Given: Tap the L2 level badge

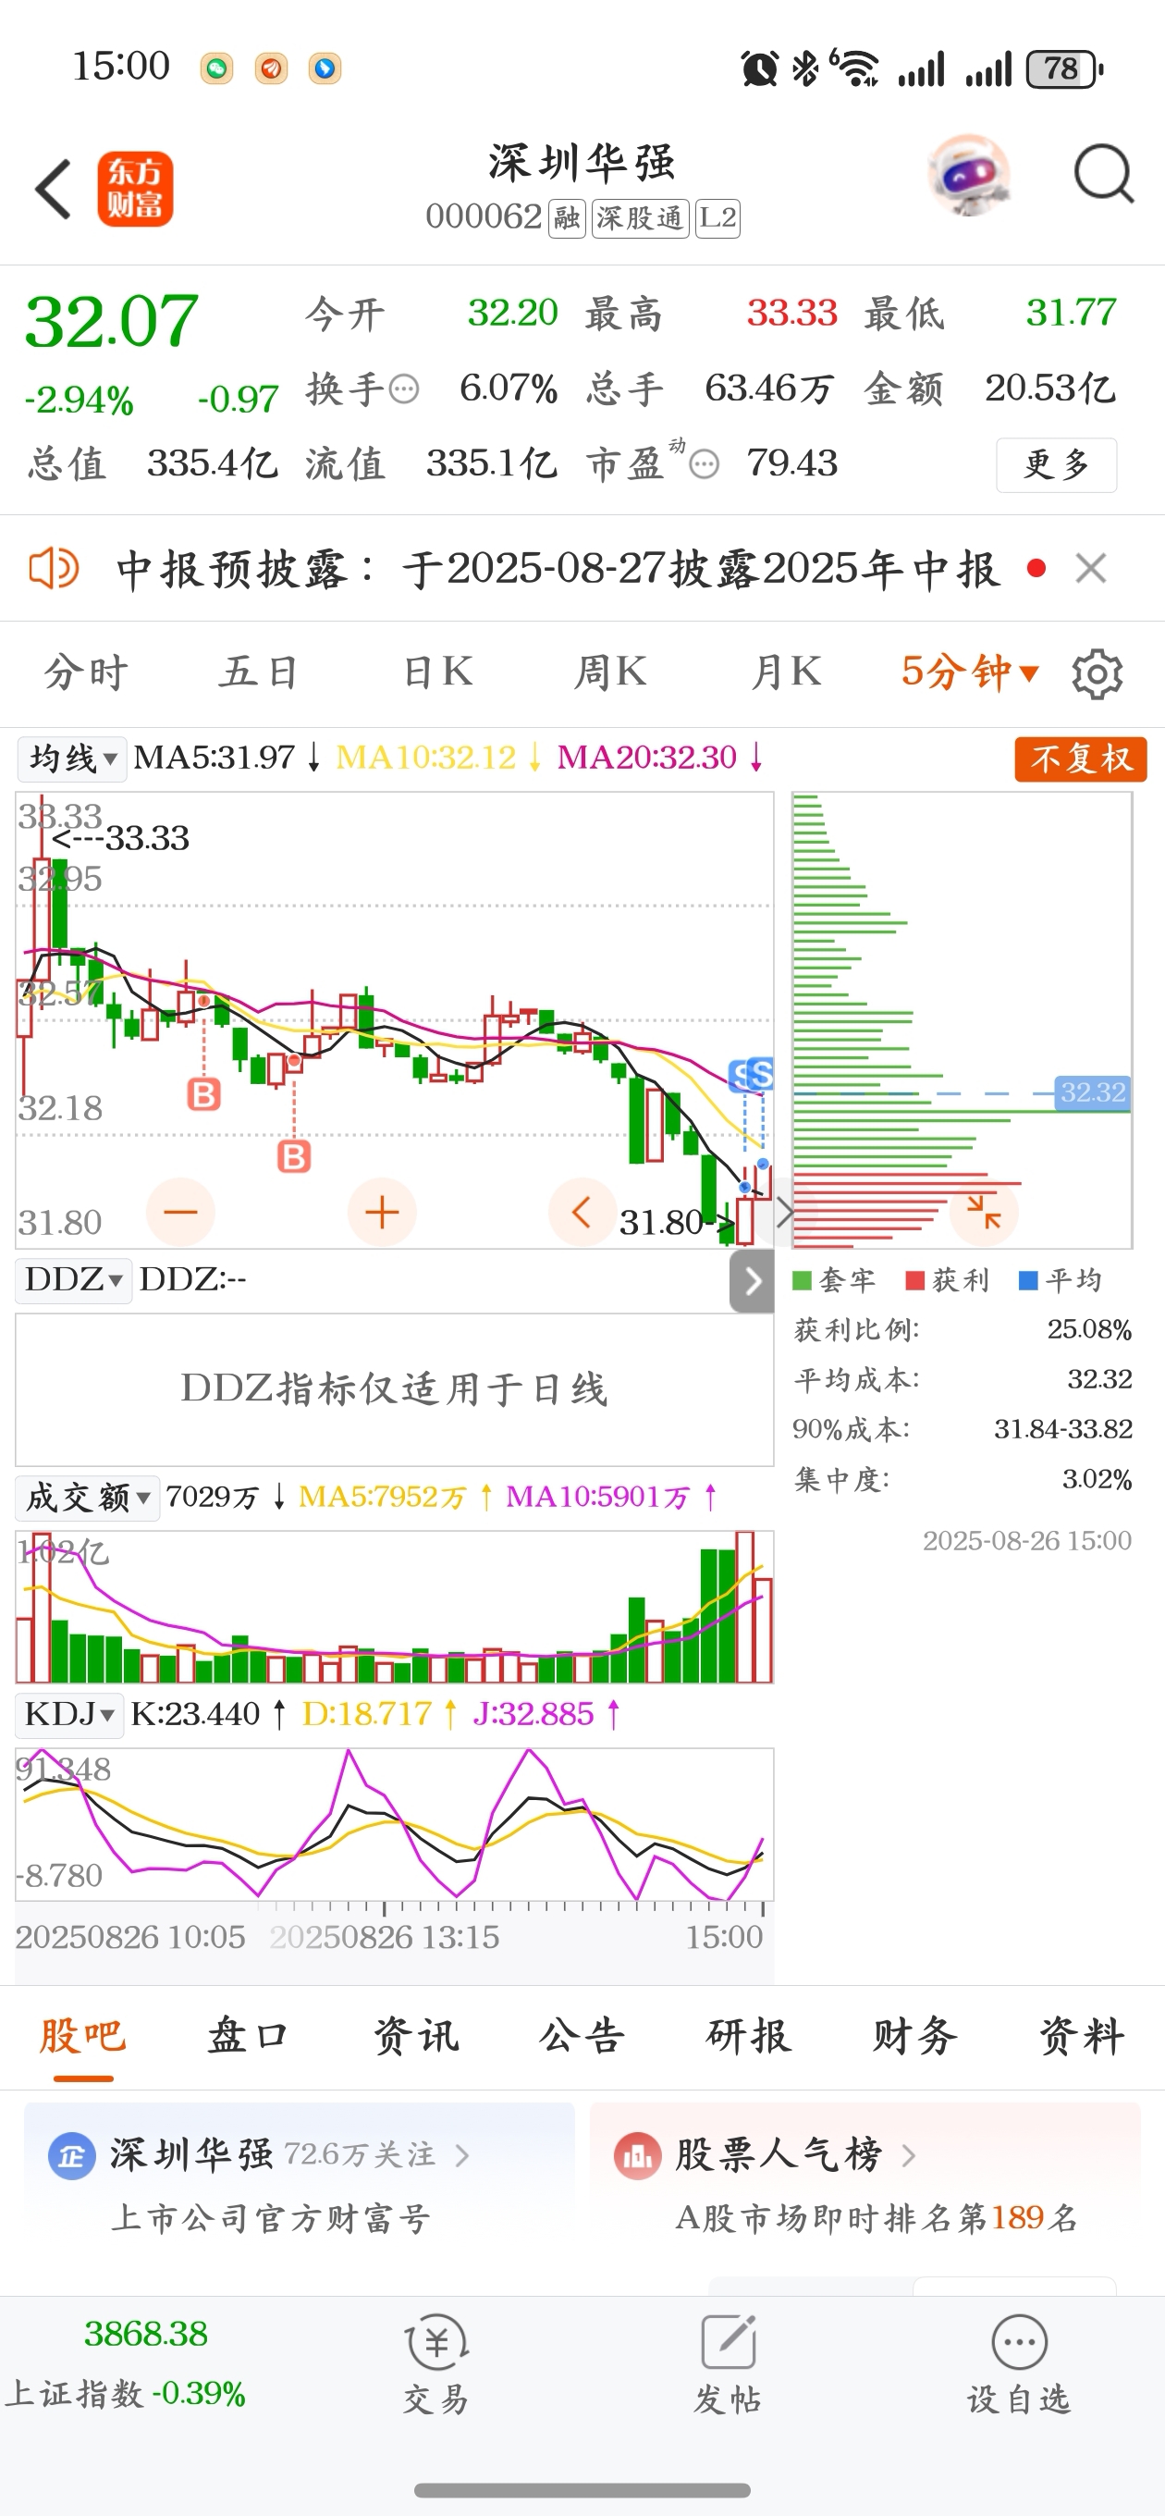Looking at the screenshot, I should point(717,217).
